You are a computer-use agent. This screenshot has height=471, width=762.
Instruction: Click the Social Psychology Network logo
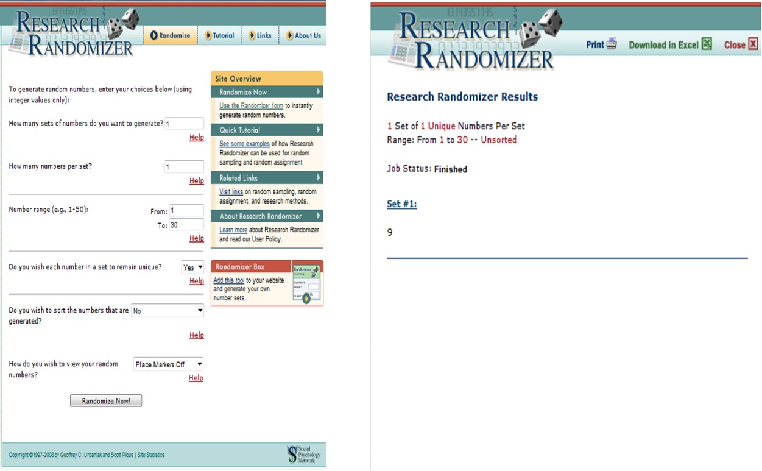click(x=303, y=454)
